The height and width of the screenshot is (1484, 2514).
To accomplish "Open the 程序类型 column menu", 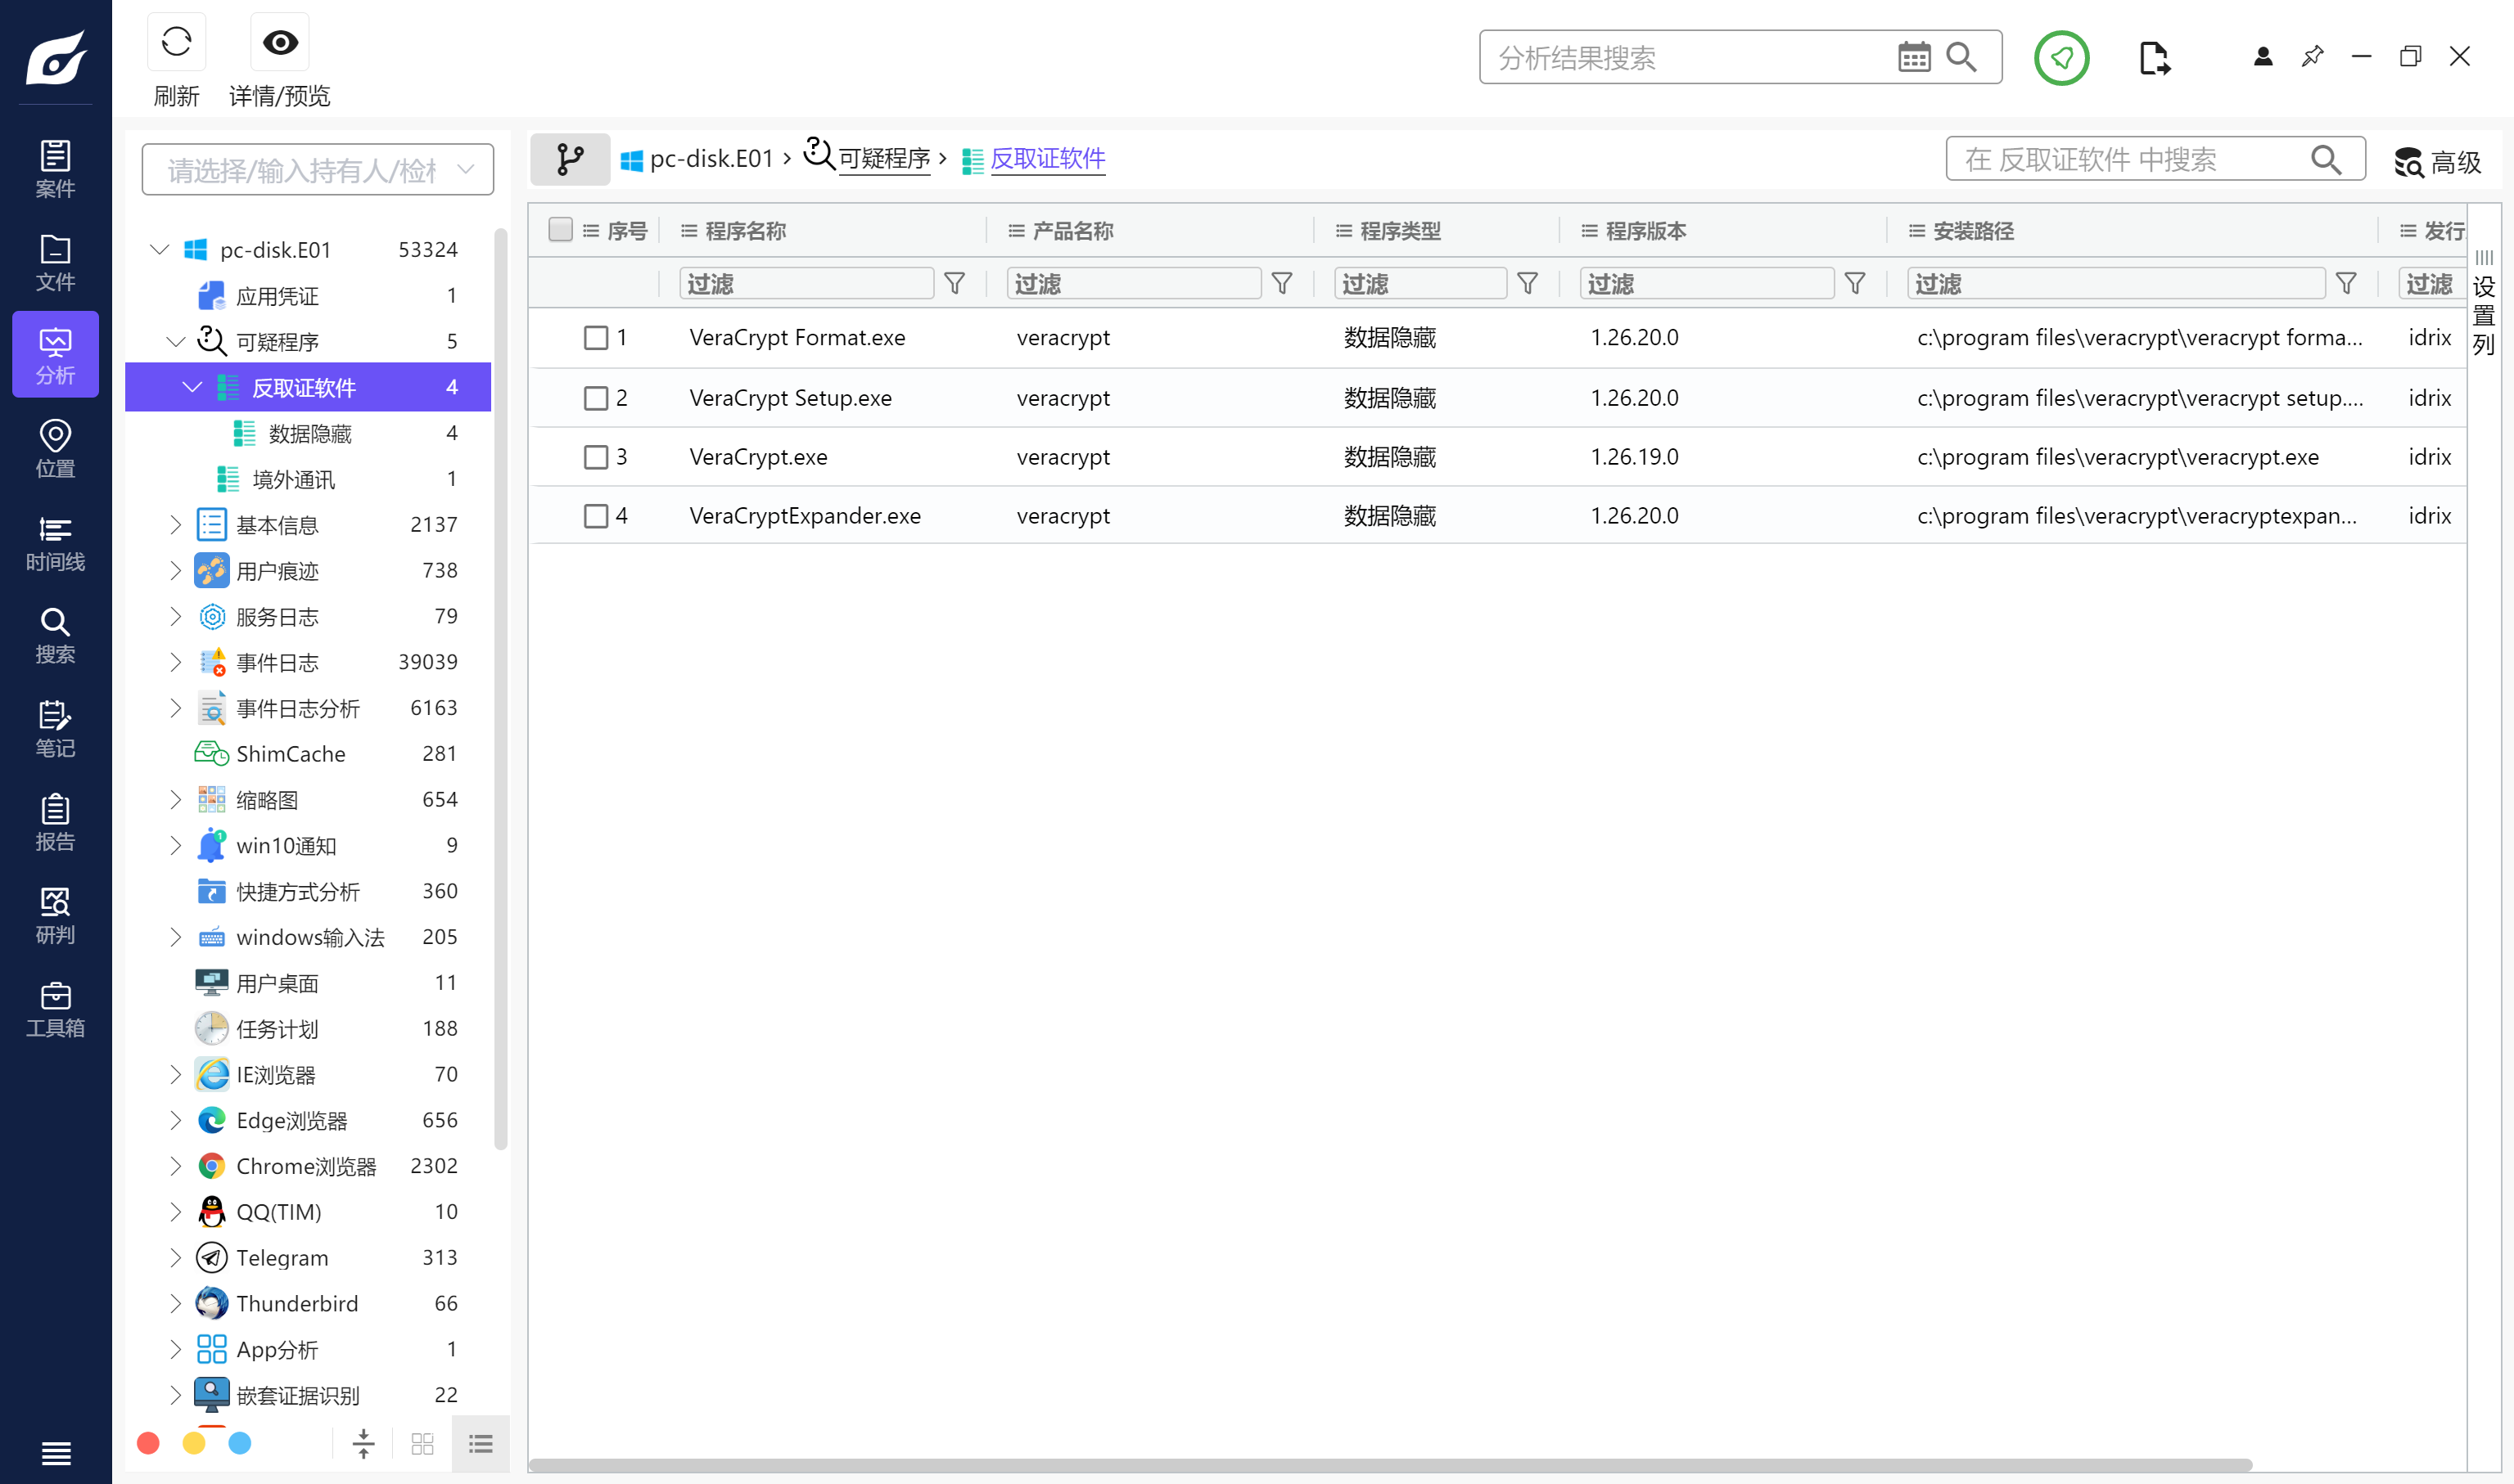I will (1343, 231).
